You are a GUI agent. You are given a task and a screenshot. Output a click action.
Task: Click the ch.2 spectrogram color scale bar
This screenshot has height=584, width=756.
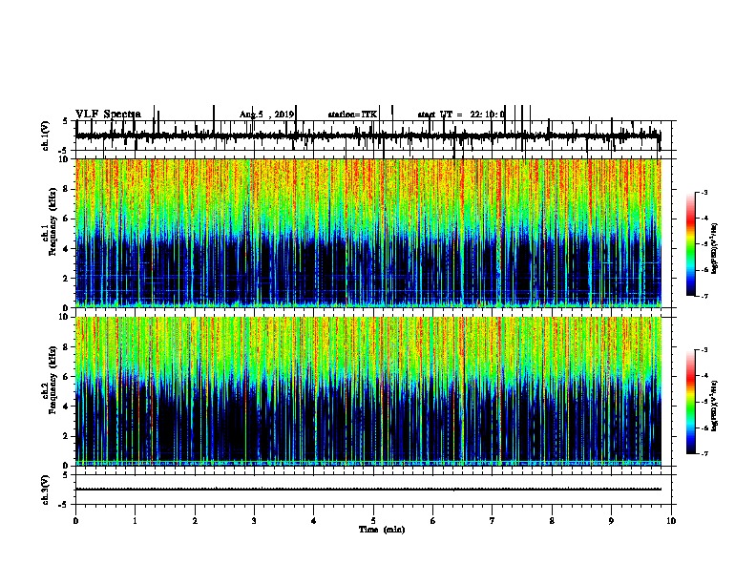691,402
